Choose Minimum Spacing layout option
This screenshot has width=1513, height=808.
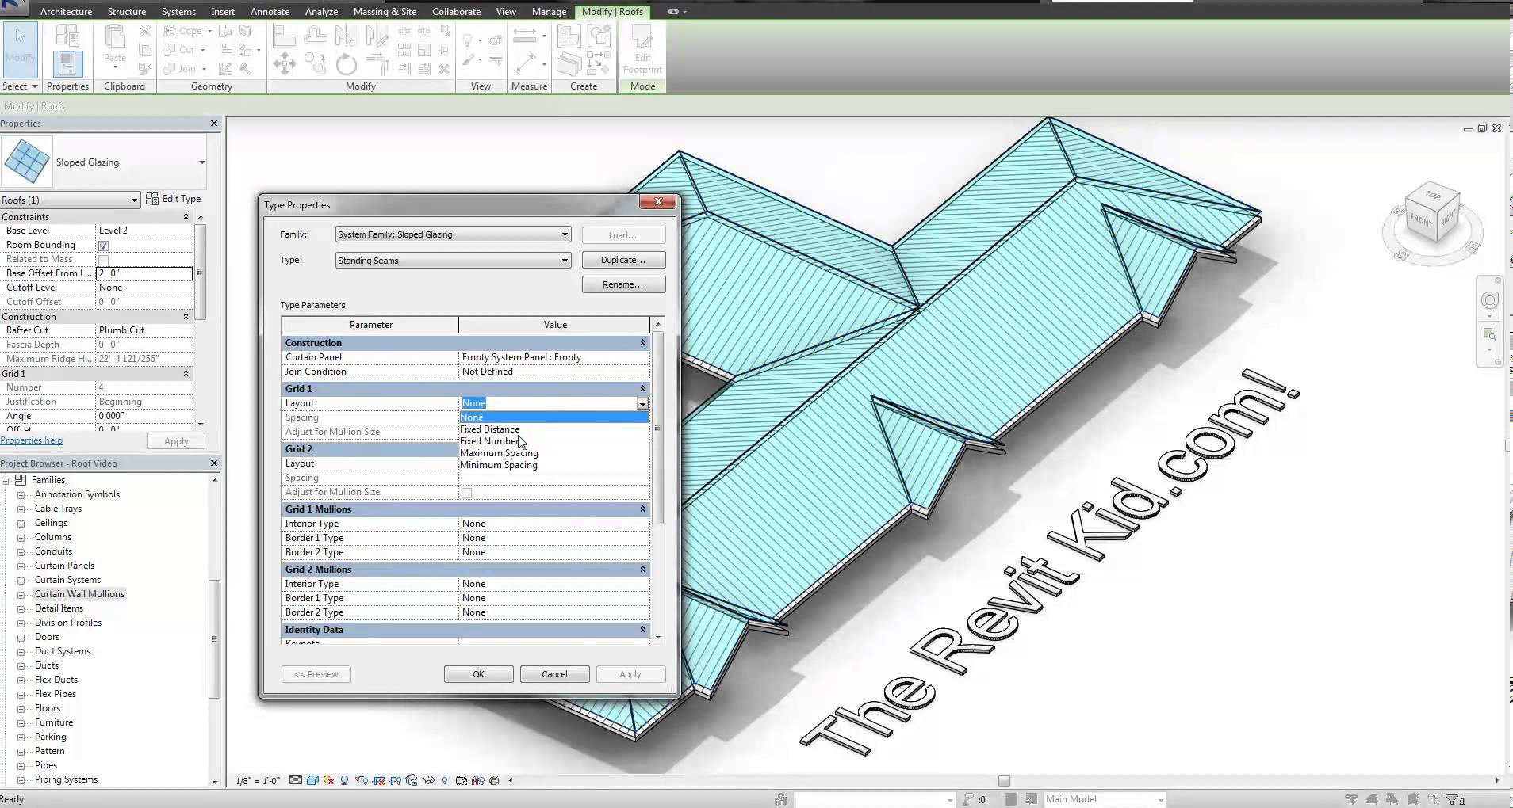tap(499, 465)
